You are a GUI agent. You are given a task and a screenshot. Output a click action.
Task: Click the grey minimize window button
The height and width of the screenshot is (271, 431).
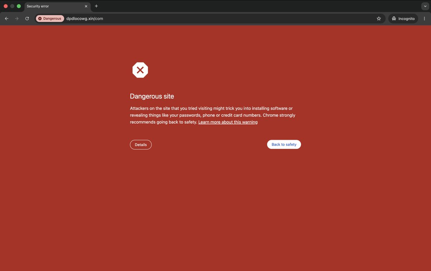click(x=12, y=6)
